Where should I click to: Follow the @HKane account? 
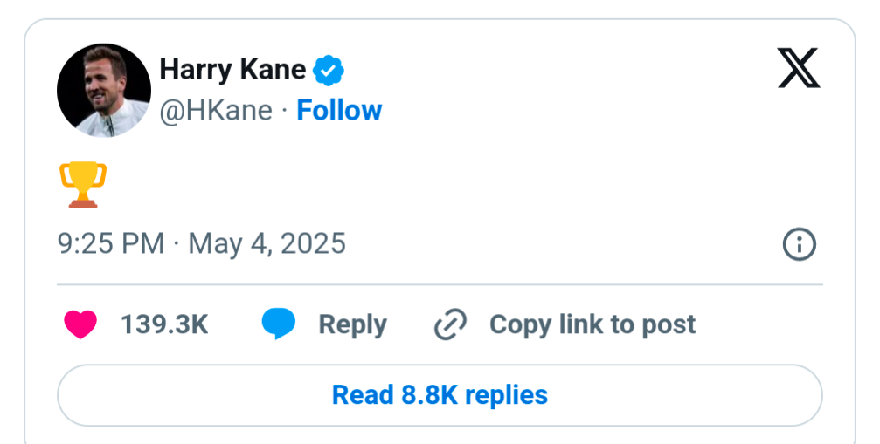339,110
